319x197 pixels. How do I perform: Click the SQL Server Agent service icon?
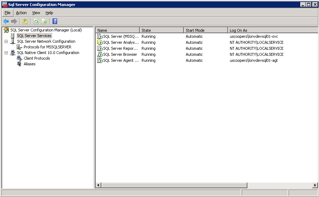click(x=100, y=60)
